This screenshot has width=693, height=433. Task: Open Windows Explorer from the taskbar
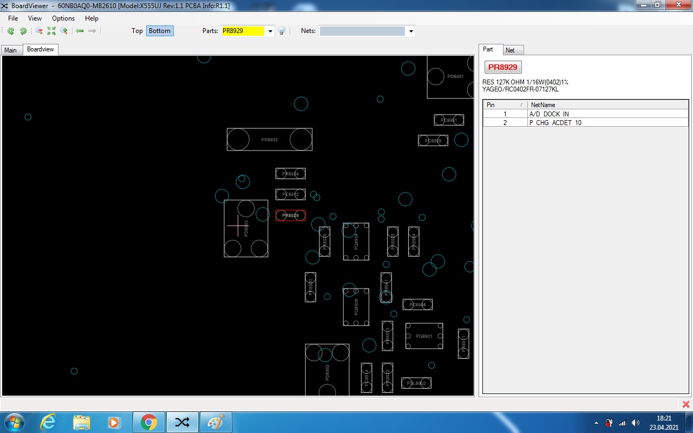(x=81, y=422)
